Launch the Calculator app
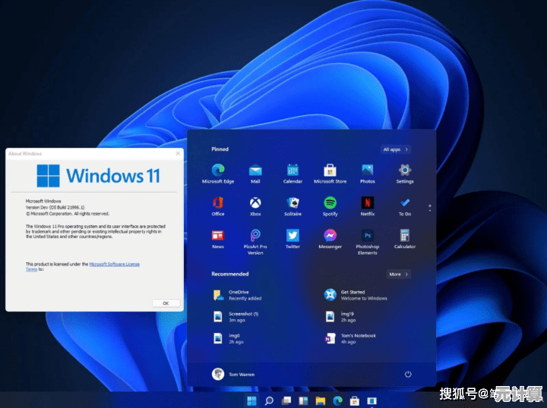547x408 pixels. 404,237
